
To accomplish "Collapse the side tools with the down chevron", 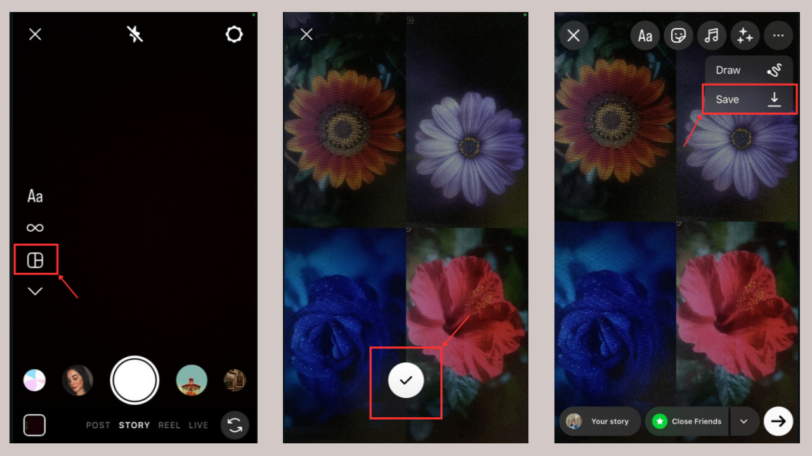I will point(35,291).
